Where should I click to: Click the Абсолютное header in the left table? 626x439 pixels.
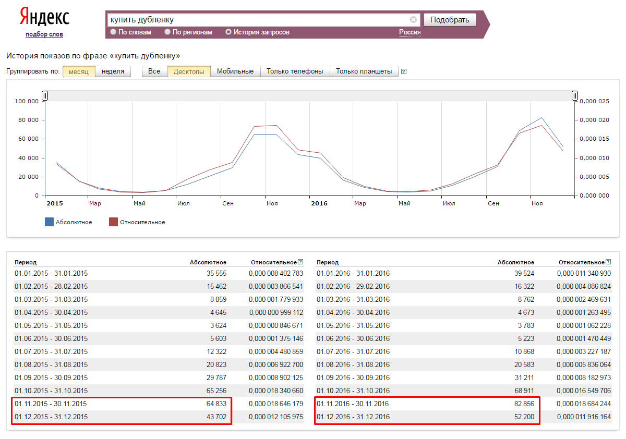[x=208, y=262]
